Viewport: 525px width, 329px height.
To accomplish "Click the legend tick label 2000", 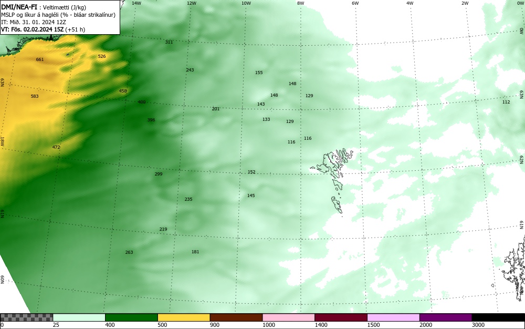I will (426, 325).
